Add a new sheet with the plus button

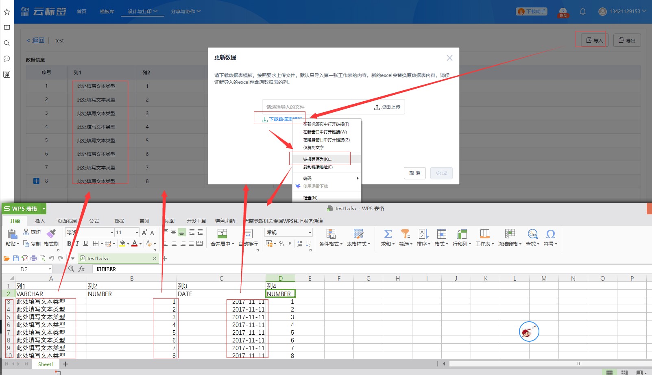pos(65,364)
